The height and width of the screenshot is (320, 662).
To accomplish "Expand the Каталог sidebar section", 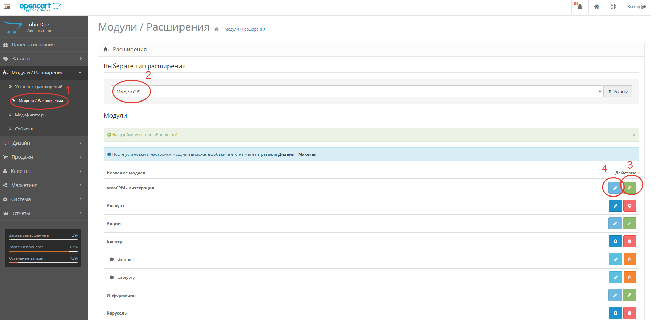I will pyautogui.click(x=44, y=58).
